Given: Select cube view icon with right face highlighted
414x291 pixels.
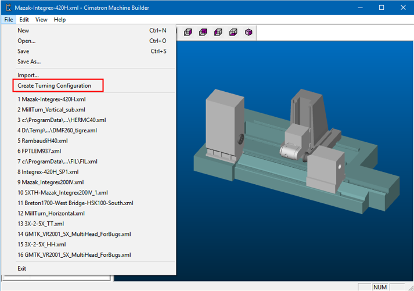Looking at the screenshot, I should 188,32.
